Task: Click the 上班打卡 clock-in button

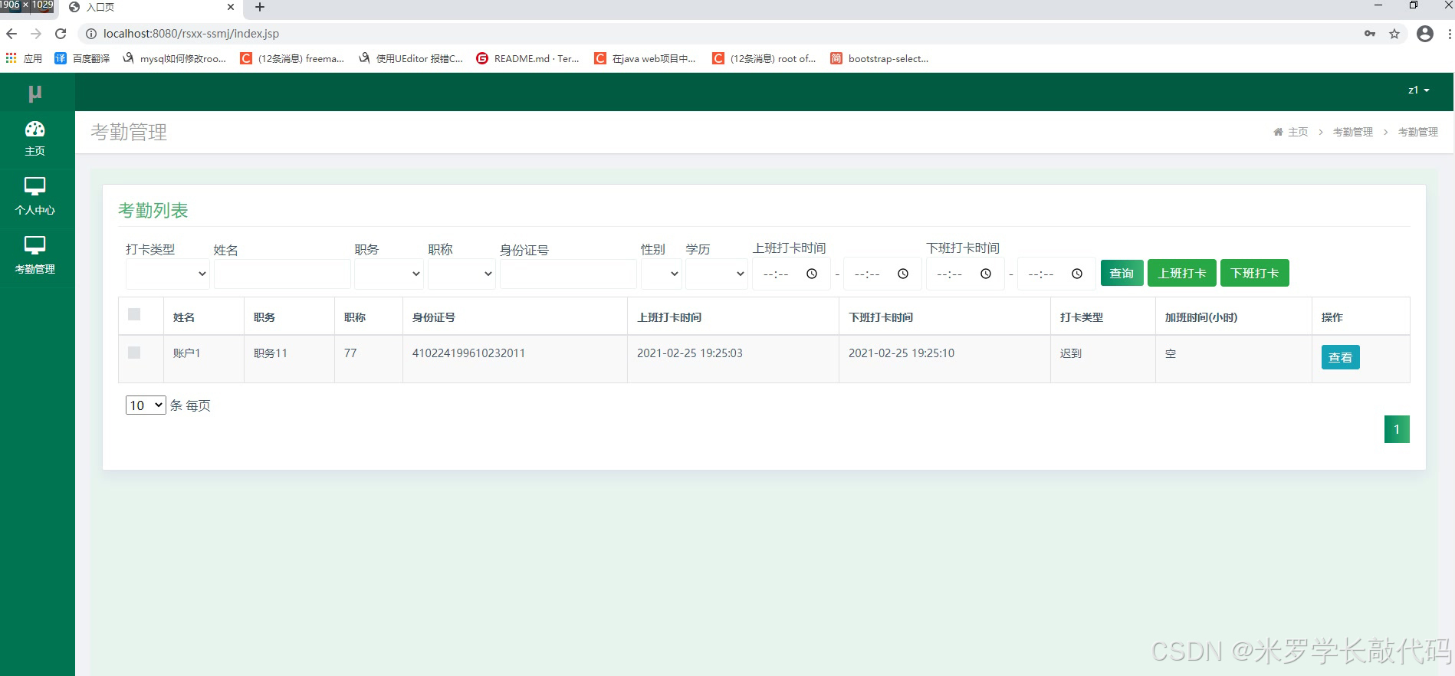Action: tap(1182, 273)
